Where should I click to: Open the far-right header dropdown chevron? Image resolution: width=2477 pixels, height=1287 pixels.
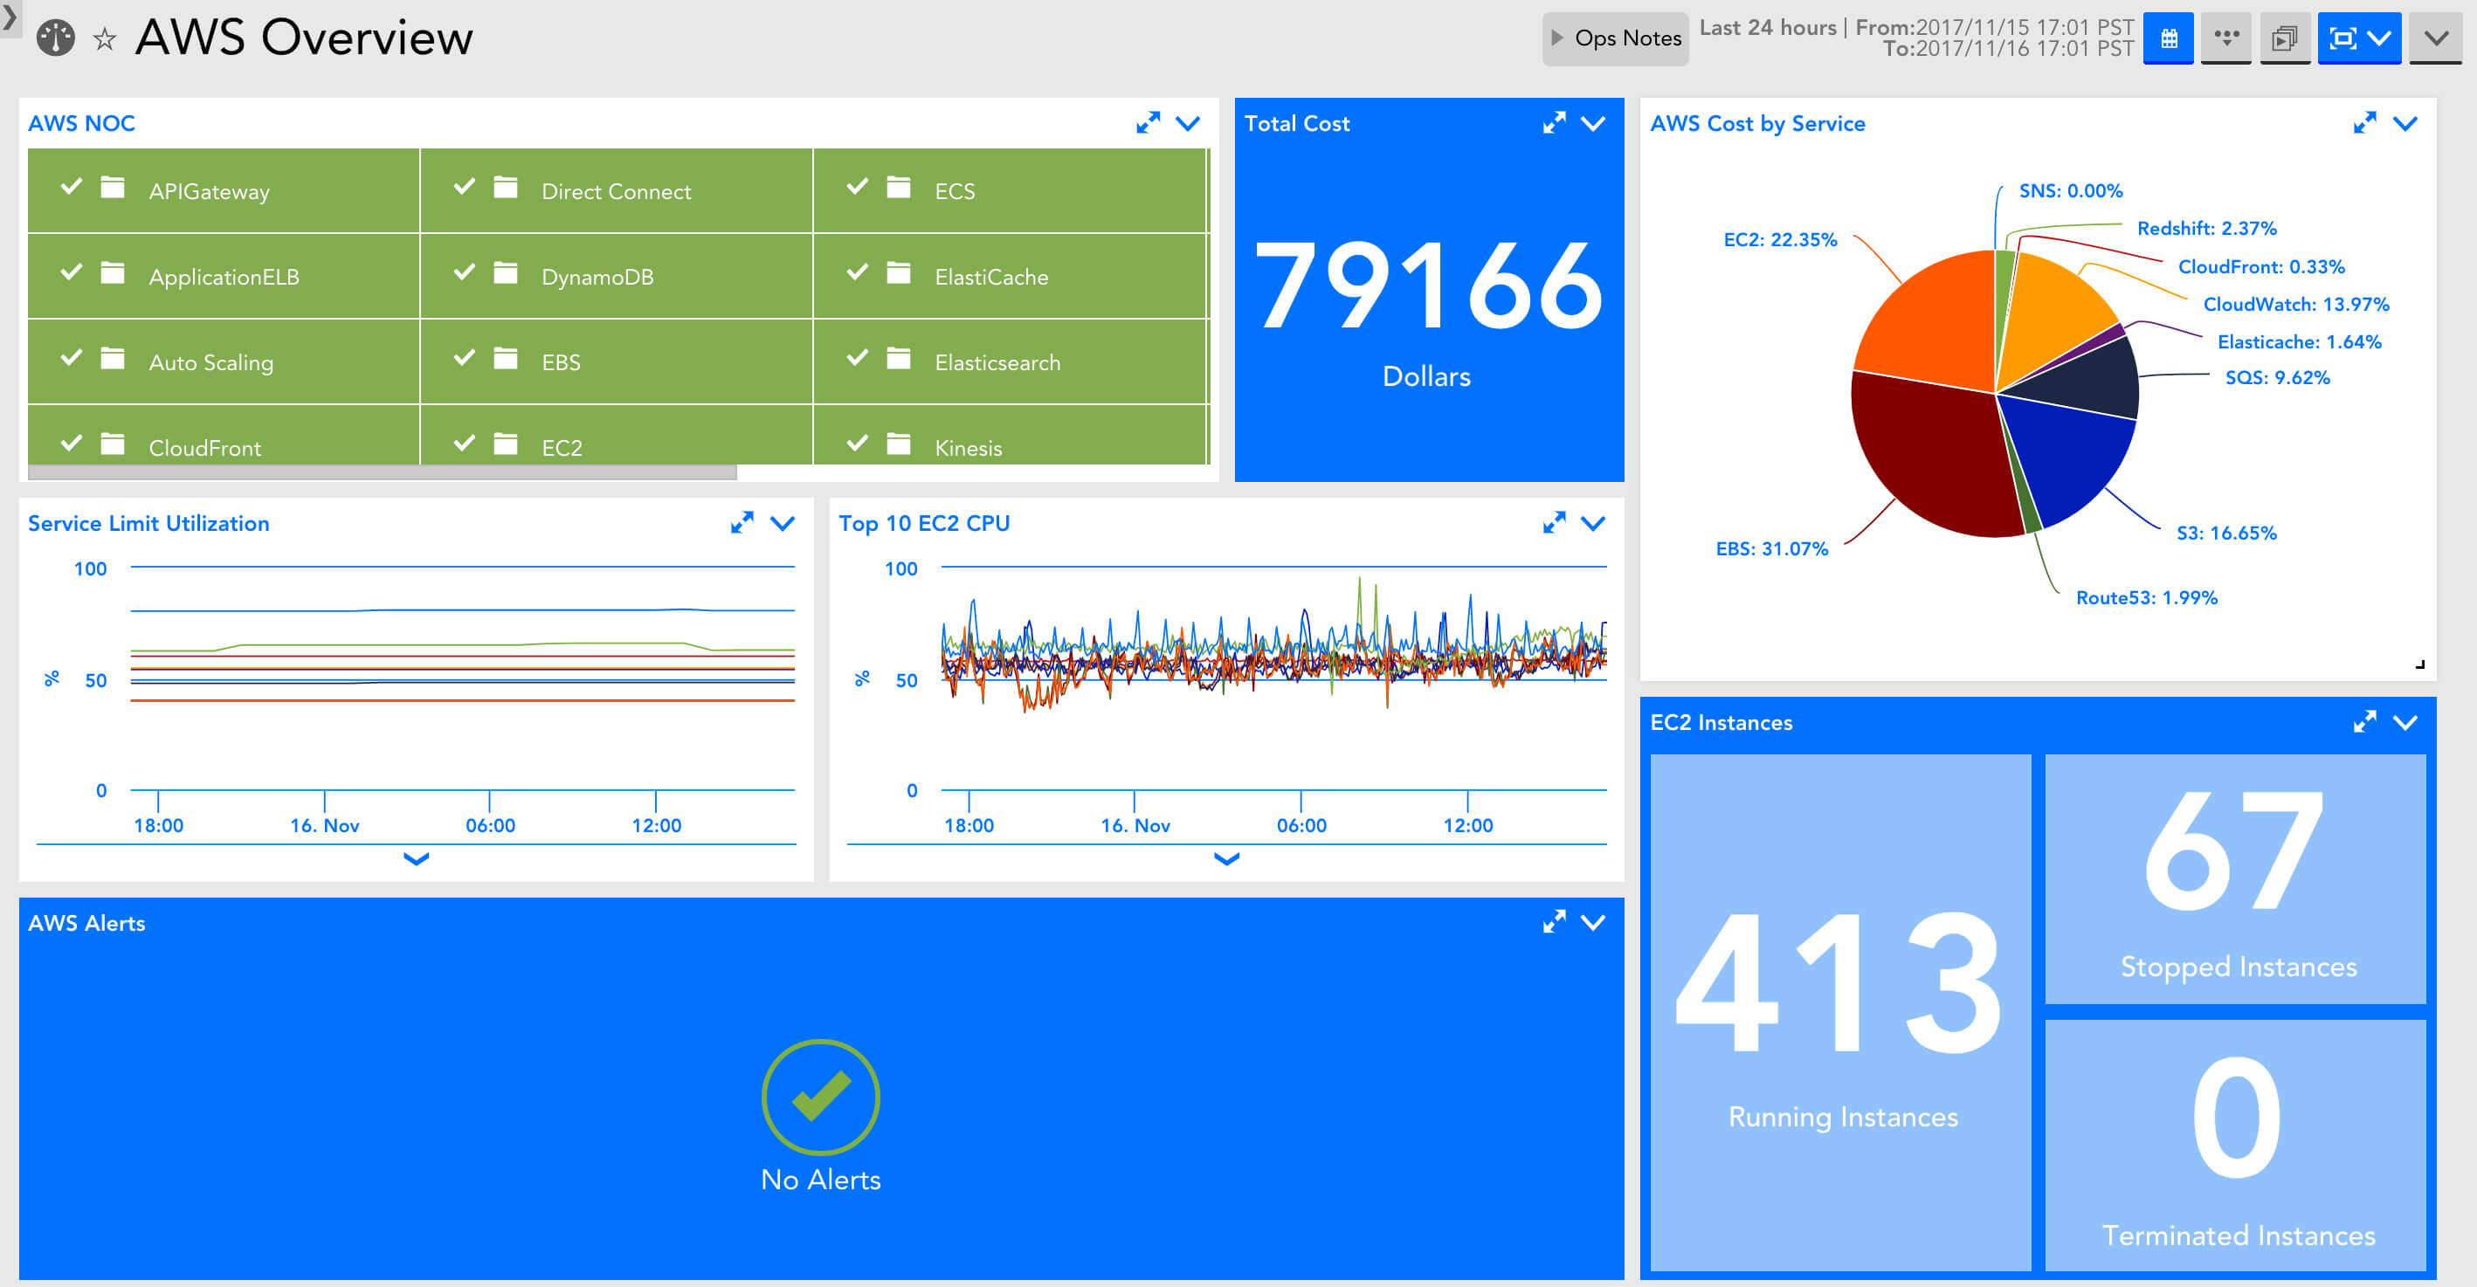2436,38
